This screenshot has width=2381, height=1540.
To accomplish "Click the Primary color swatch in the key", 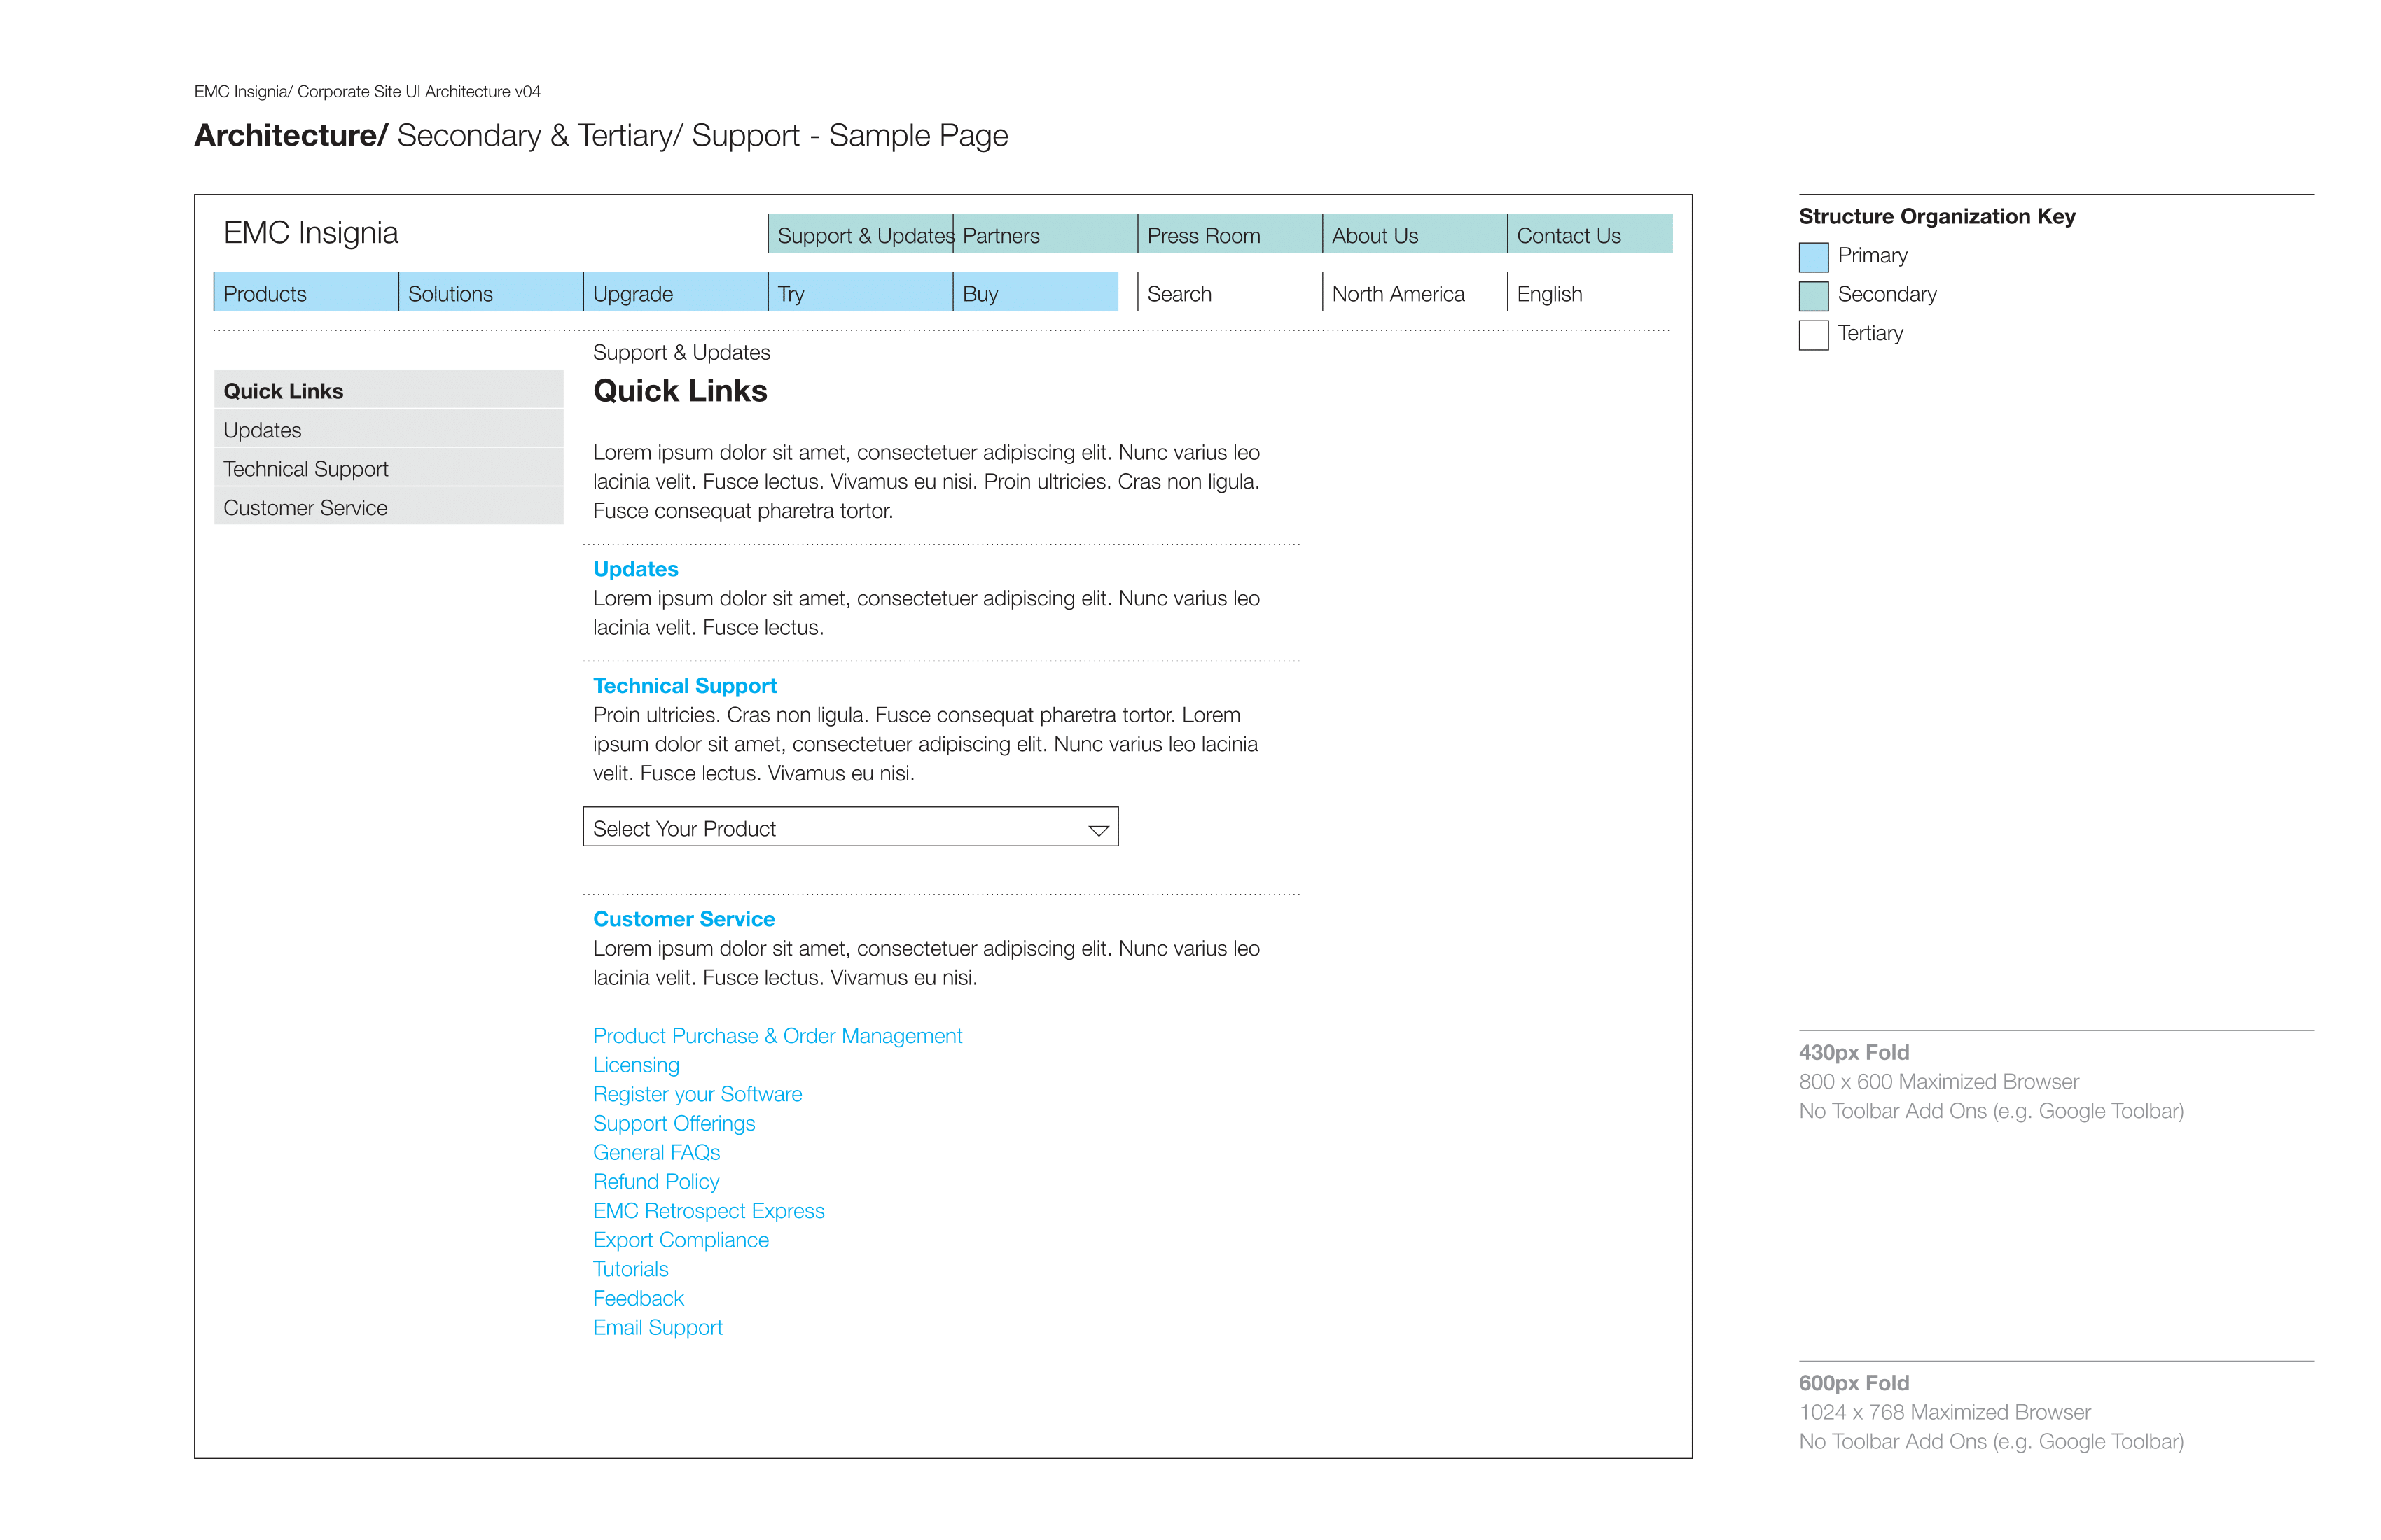I will point(1813,257).
